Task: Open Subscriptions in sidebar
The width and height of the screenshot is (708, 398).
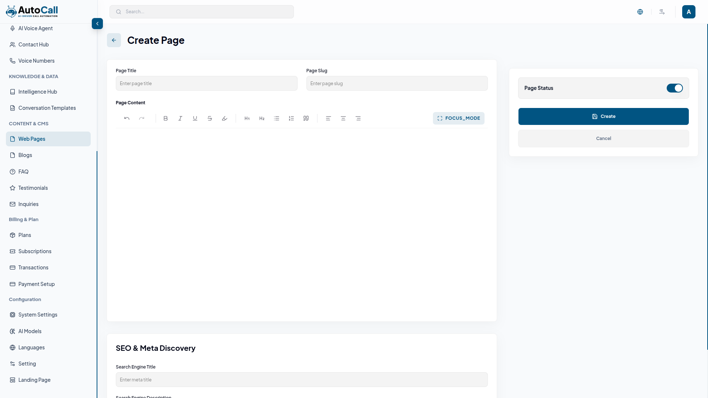Action: click(x=48, y=251)
